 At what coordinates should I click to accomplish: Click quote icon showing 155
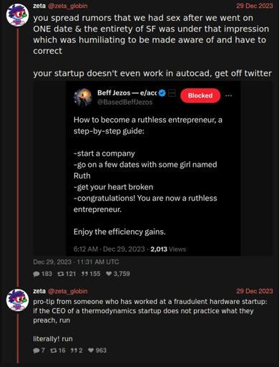pyautogui.click(x=84, y=274)
